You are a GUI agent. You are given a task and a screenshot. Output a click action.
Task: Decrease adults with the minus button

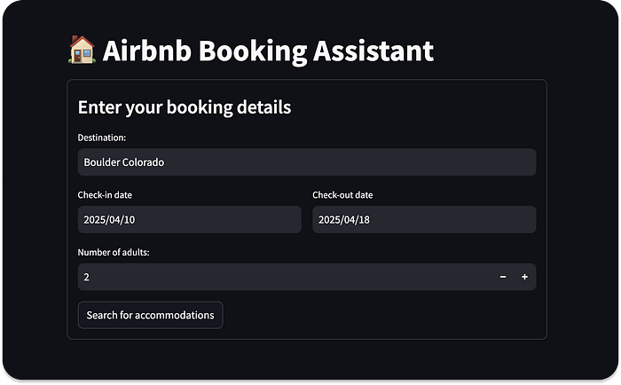point(503,277)
